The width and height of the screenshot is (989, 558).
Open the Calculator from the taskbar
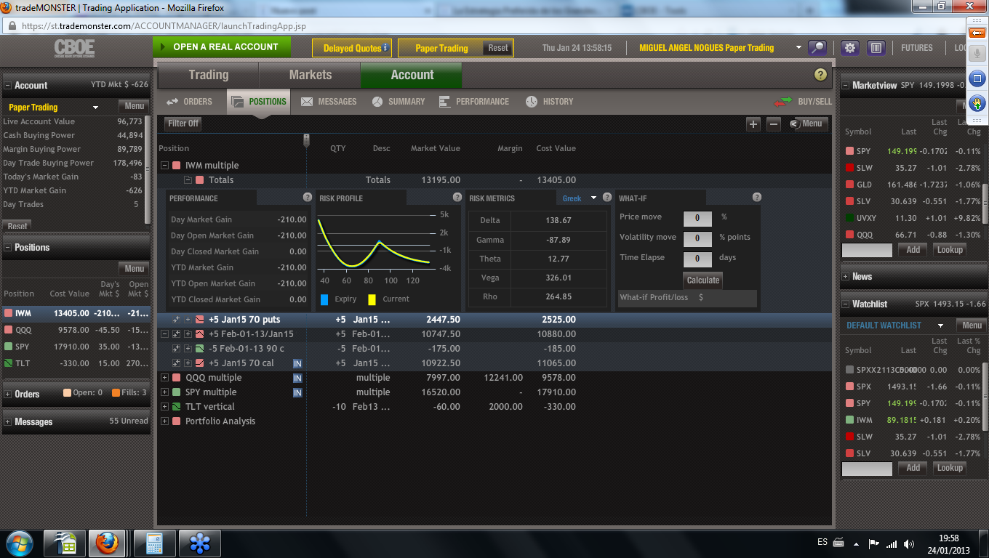[x=153, y=543]
